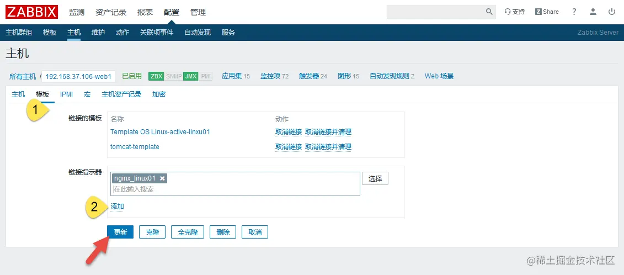Click the 添加 link
This screenshot has height=275, width=624.
pyautogui.click(x=117, y=207)
